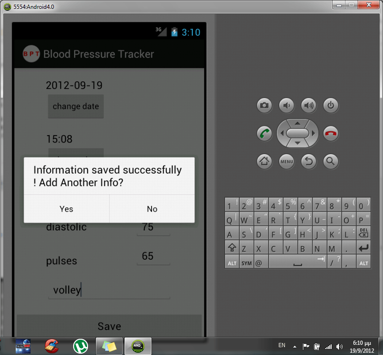Select the camera emulator button
Screen dimensions: 383x355
click(264, 106)
